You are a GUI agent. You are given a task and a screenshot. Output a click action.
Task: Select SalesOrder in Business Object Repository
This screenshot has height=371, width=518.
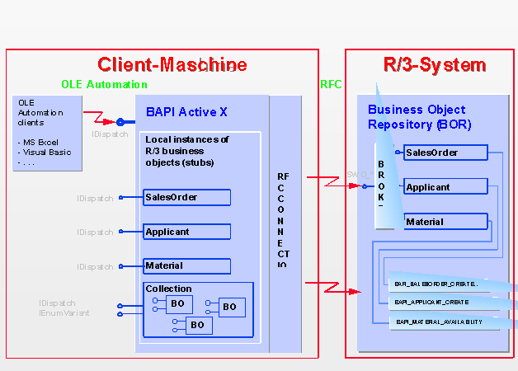pos(445,153)
